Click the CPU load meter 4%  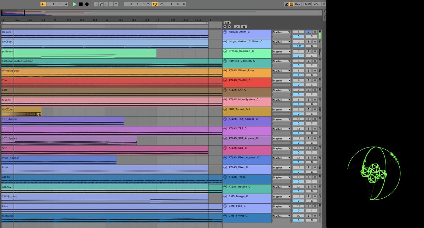[316, 4]
